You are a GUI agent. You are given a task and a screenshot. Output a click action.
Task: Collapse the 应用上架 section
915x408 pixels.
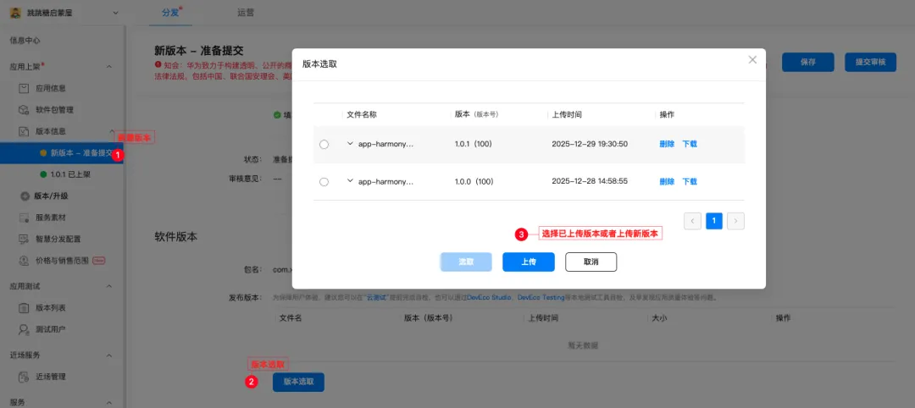tap(109, 67)
